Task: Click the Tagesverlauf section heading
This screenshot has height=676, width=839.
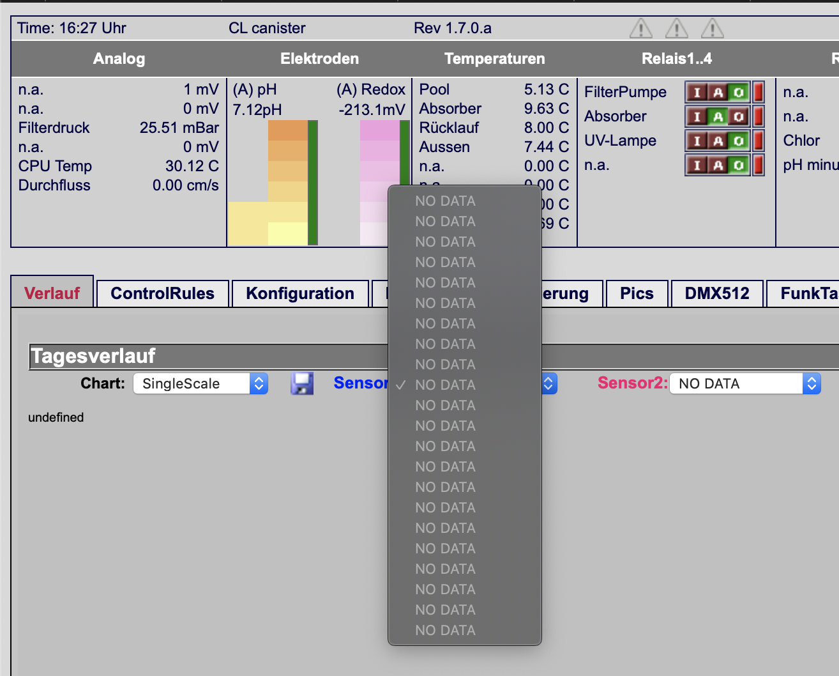Action: coord(93,356)
